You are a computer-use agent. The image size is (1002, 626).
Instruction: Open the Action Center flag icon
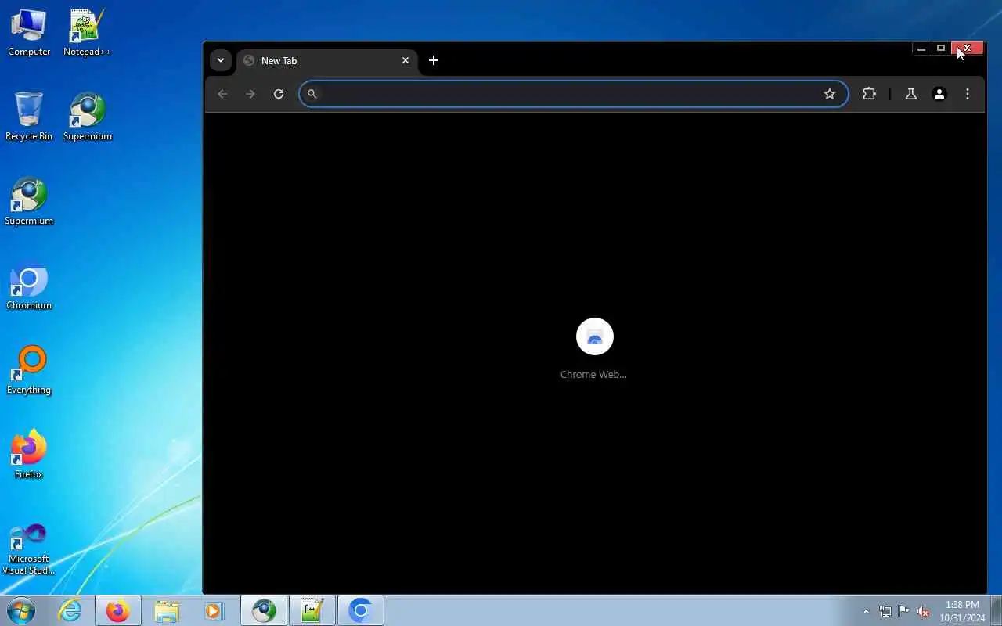904,611
